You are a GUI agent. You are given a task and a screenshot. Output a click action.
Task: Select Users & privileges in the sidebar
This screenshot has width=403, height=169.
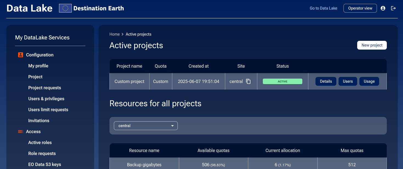[46, 99]
